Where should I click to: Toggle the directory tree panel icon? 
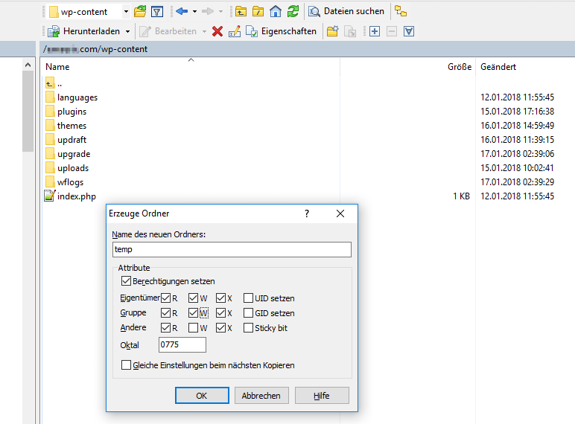pyautogui.click(x=401, y=11)
